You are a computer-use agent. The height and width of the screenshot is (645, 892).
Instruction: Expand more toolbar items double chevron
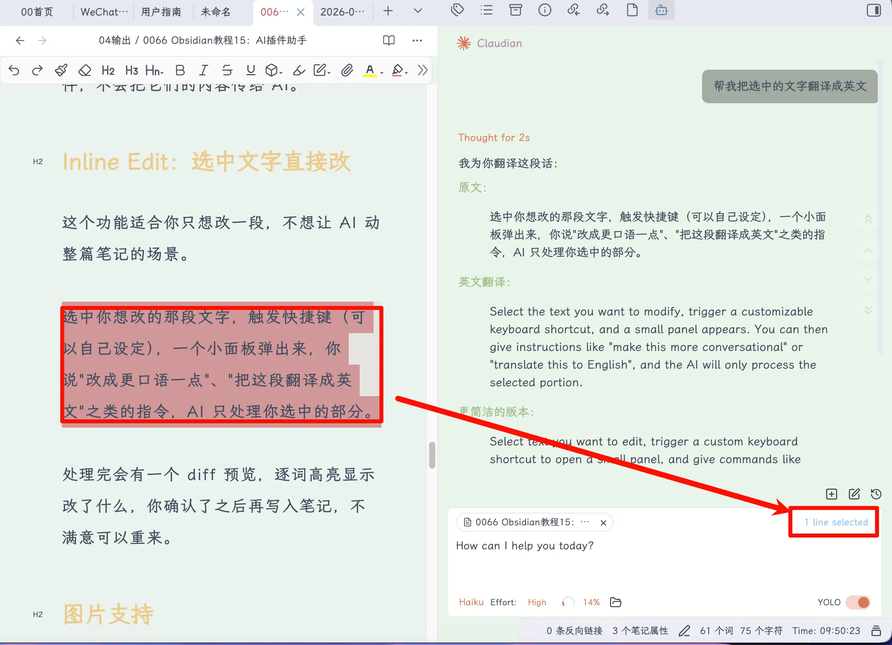tap(422, 70)
